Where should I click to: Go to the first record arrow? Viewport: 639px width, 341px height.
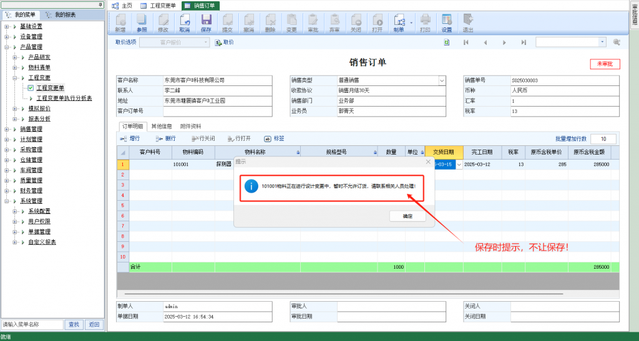click(x=466, y=42)
